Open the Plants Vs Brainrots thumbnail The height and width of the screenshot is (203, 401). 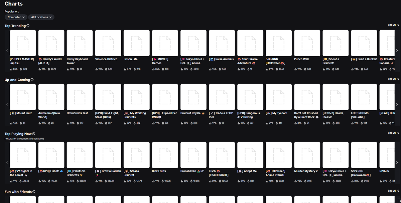(x=80, y=155)
